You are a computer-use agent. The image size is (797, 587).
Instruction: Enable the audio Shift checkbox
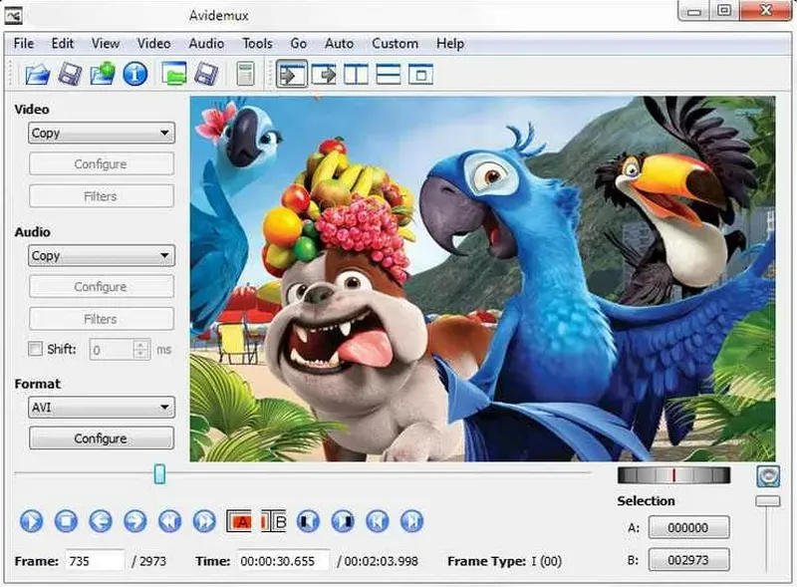pos(35,349)
